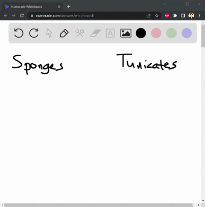Select the Eraser tool

click(x=95, y=33)
